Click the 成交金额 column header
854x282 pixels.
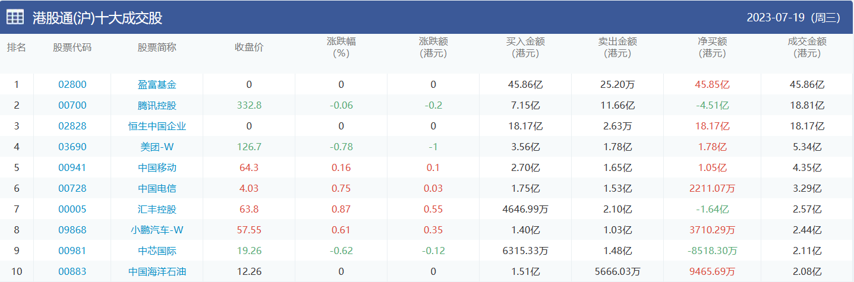click(x=806, y=47)
